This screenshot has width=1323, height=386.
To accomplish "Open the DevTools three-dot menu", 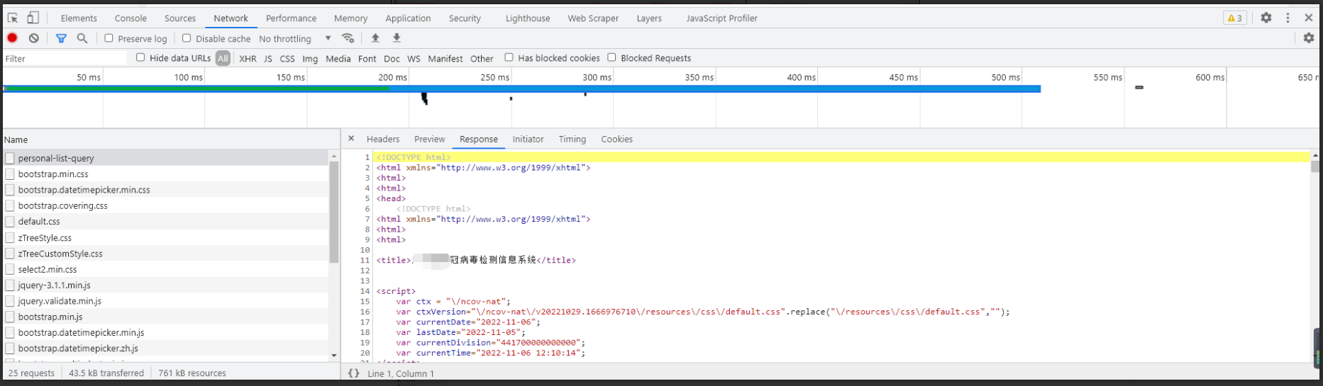I will click(1288, 18).
